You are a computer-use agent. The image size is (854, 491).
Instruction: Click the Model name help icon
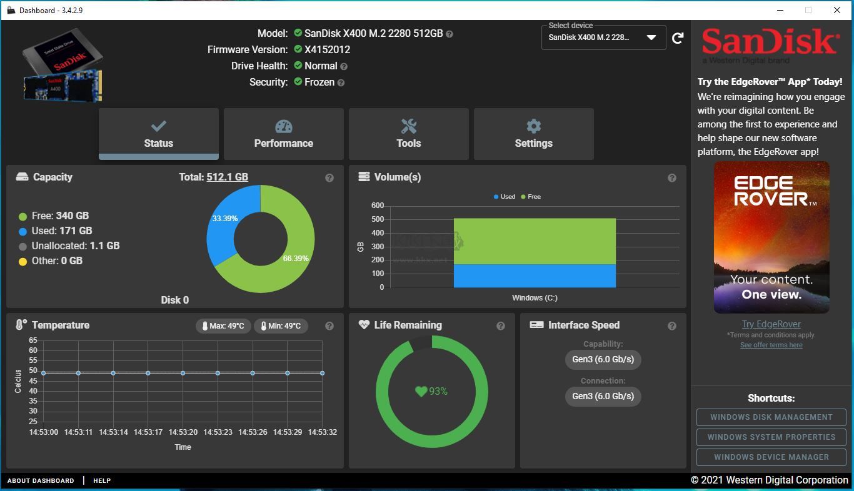click(449, 34)
